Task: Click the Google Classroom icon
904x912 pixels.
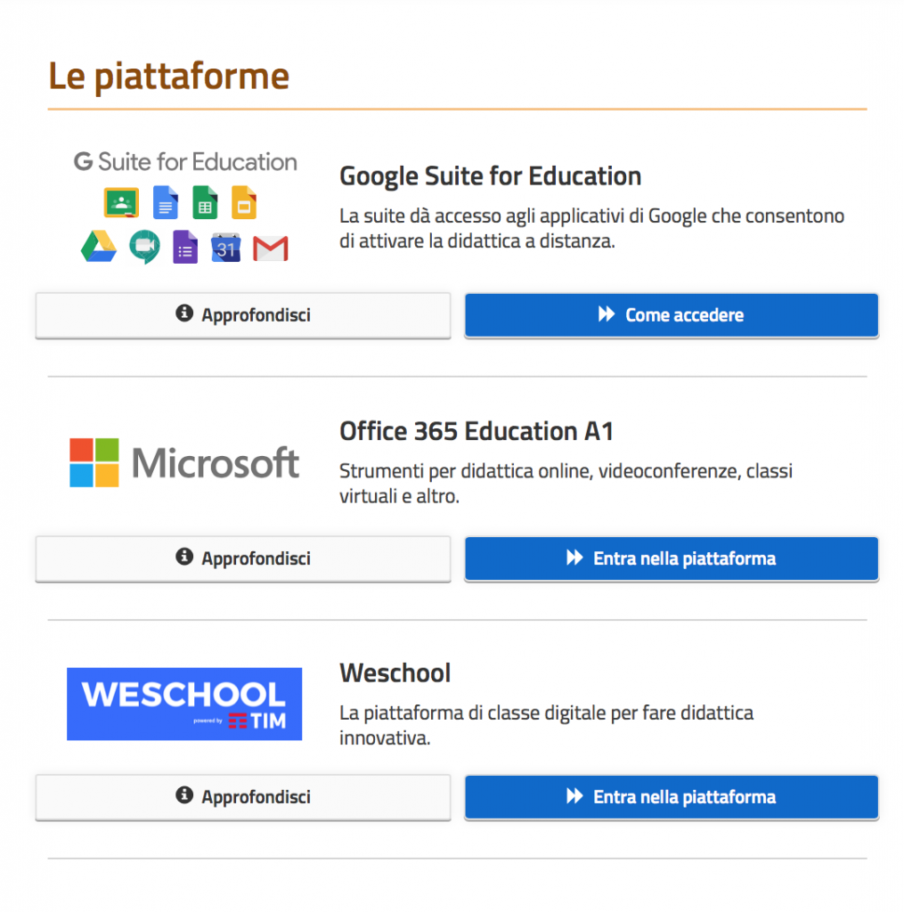Action: point(121,202)
